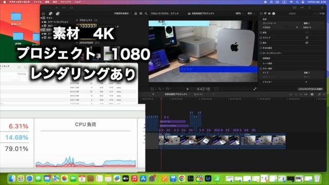Show the Video inspector tab icon
Image resolution: width=329 pixels, height=185 pixels.
tap(261, 13)
